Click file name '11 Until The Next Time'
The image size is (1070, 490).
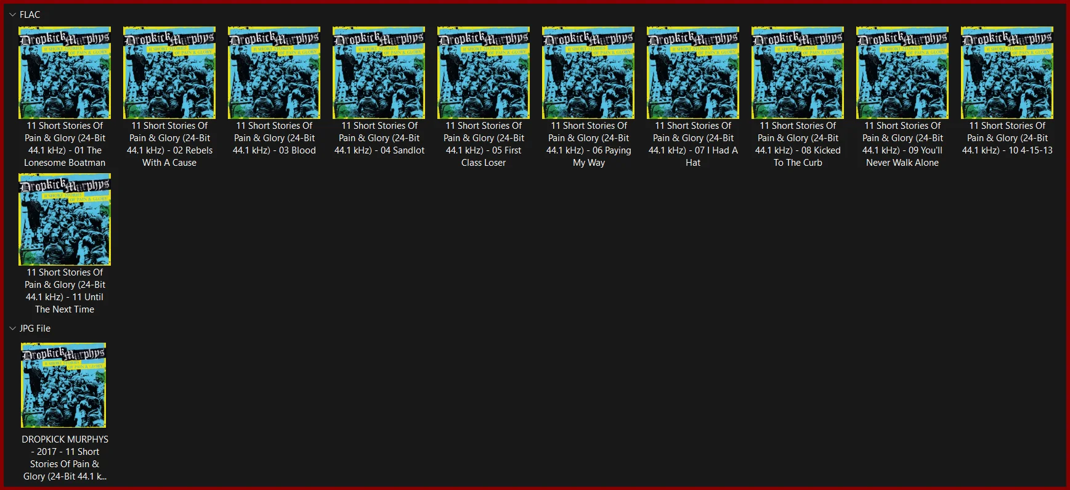click(65, 291)
